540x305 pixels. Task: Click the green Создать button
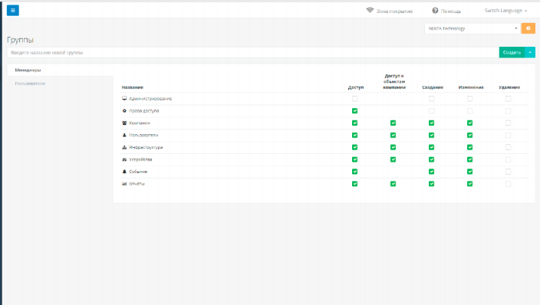point(512,52)
